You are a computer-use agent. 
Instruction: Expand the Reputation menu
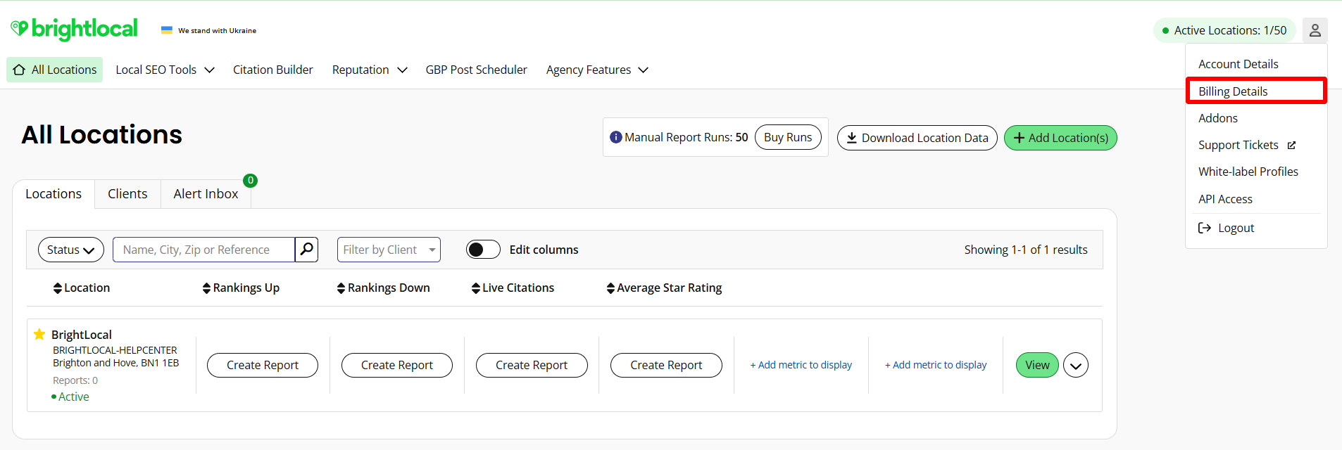coord(370,70)
